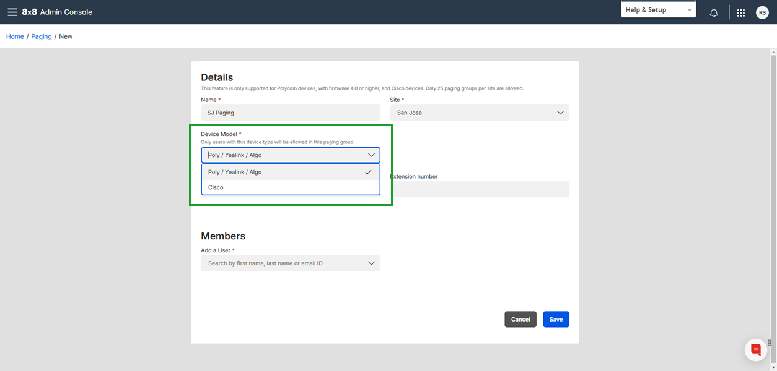
Task: Click the 'Only users with this device type' hint
Action: click(x=277, y=142)
